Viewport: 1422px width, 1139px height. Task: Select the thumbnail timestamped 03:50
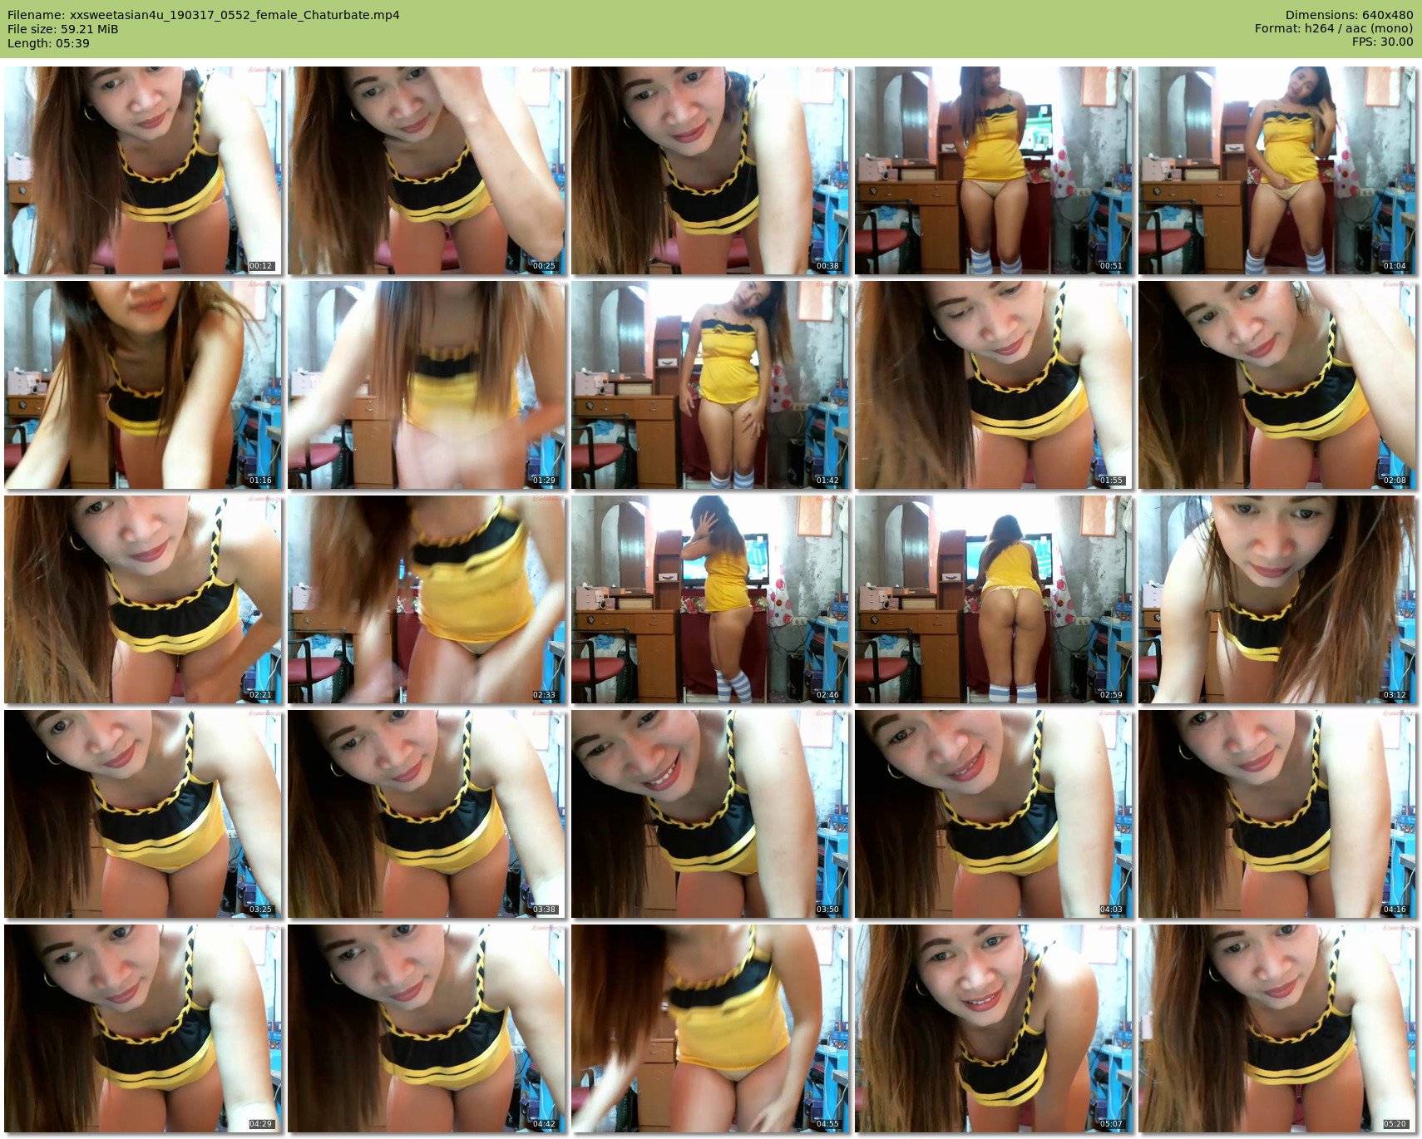710,814
